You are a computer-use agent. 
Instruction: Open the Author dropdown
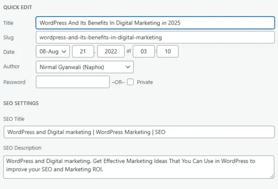[x=84, y=67]
